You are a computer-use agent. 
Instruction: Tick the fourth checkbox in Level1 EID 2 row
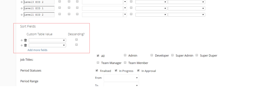[131, 14]
